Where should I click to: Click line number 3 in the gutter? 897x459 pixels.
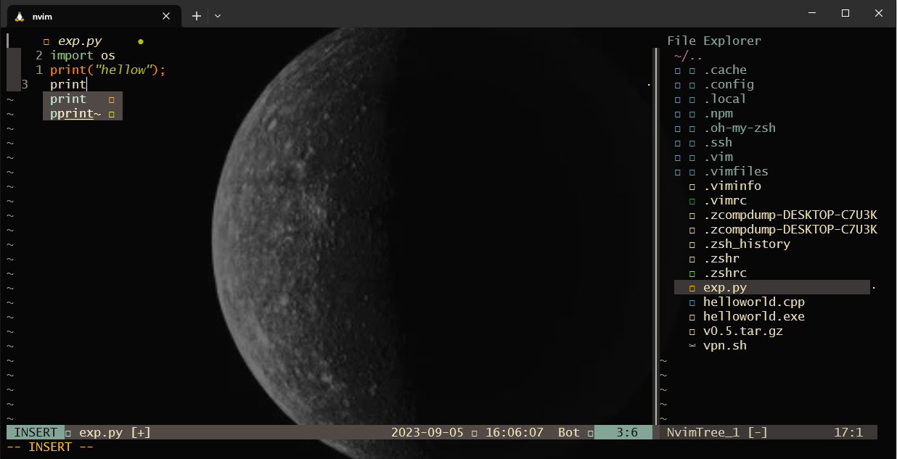pyautogui.click(x=25, y=83)
